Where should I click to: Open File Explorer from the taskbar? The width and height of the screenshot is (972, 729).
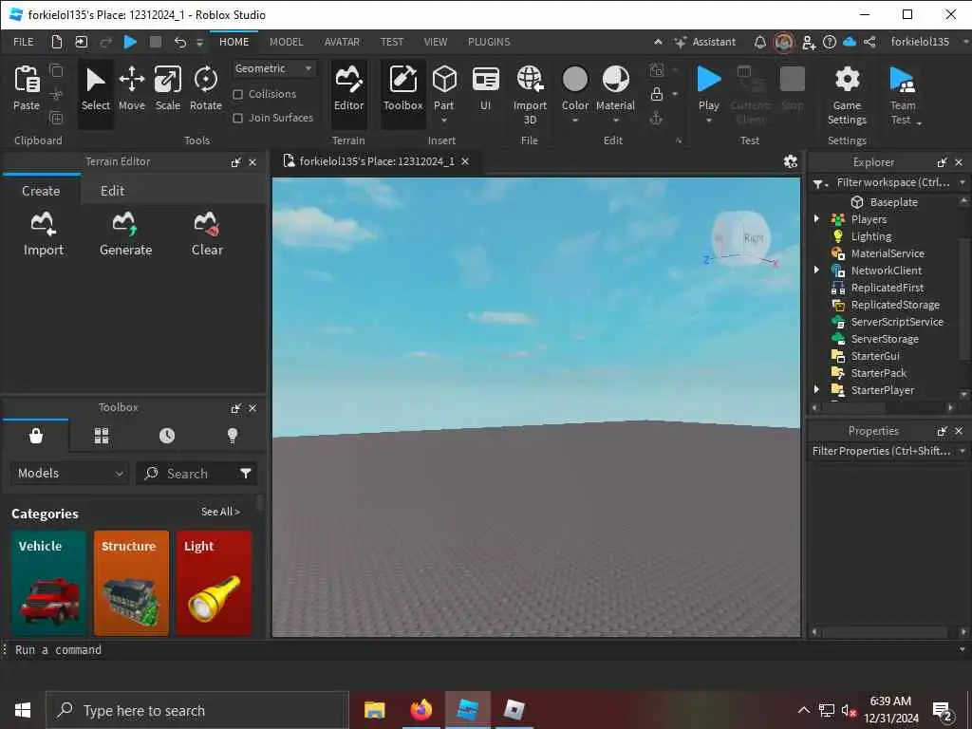[374, 710]
